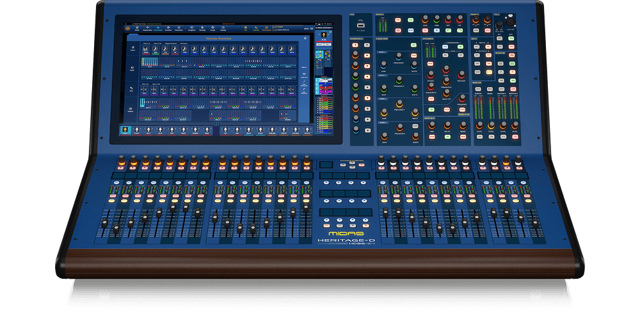Viewport: 640px width, 312px height.
Task: Click the Config GAIN knob
Action: click(425, 19)
